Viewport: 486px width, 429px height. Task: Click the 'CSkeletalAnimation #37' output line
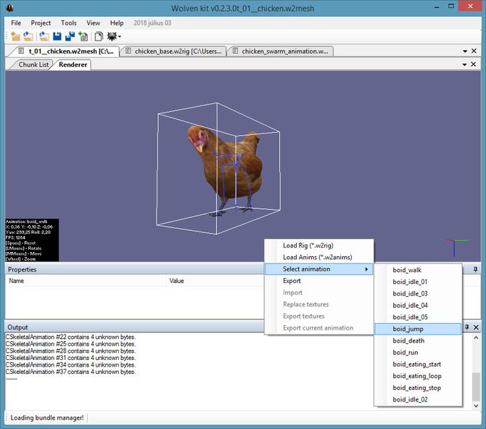[x=70, y=372]
